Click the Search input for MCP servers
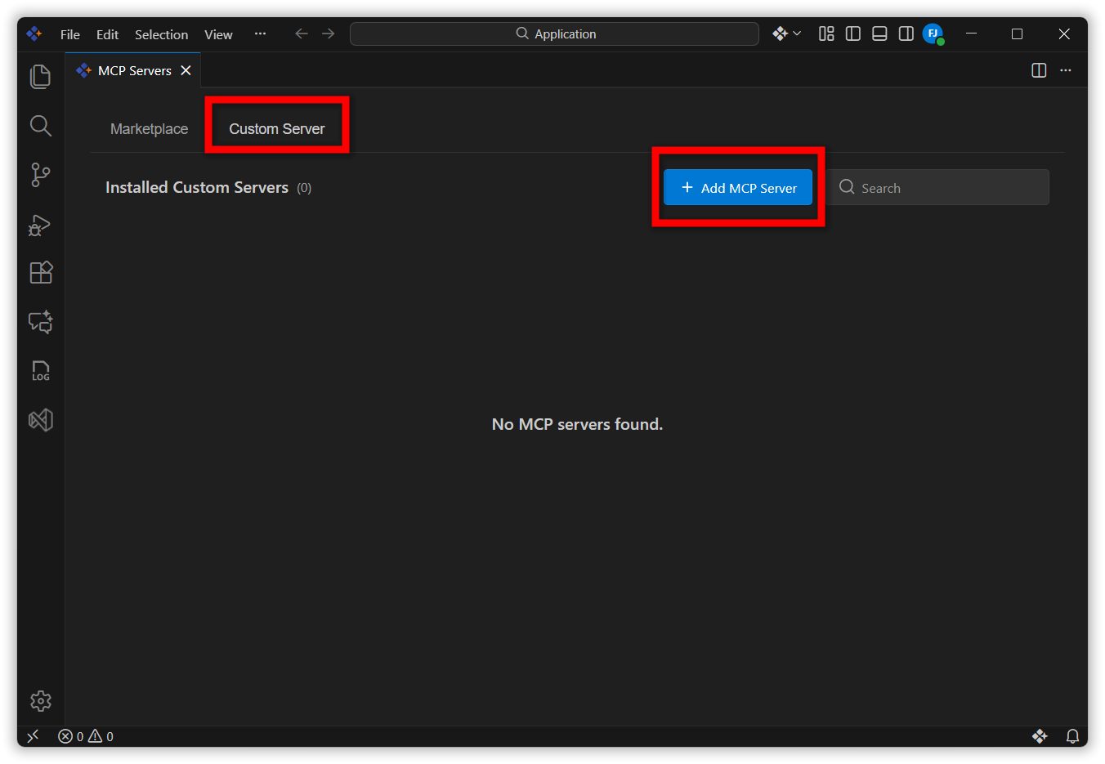 point(948,188)
